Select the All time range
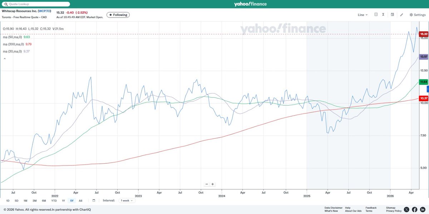Viewport: 429px width, 214px height. (x=80, y=200)
